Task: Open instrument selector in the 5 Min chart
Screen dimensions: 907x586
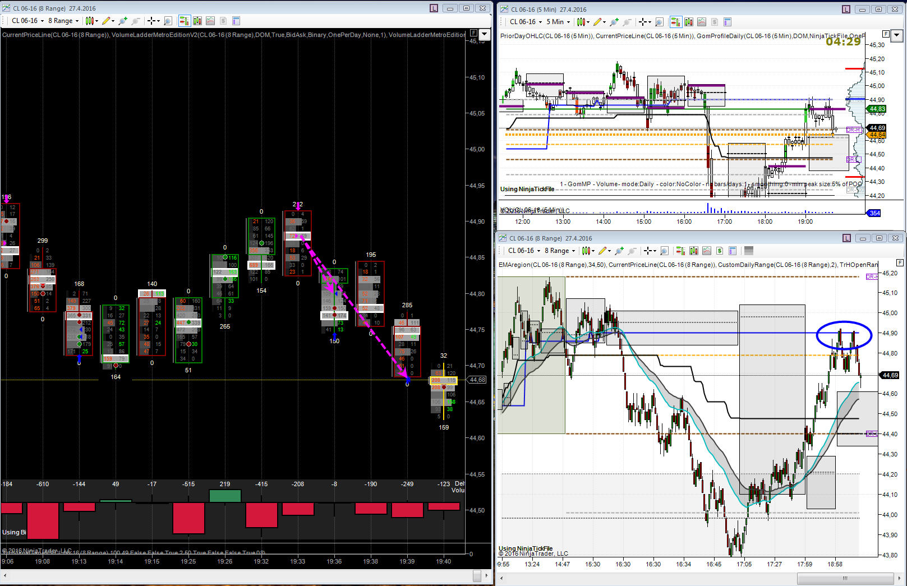Action: (526, 22)
